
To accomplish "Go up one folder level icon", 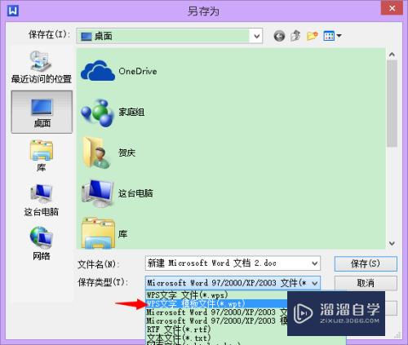I will 295,36.
